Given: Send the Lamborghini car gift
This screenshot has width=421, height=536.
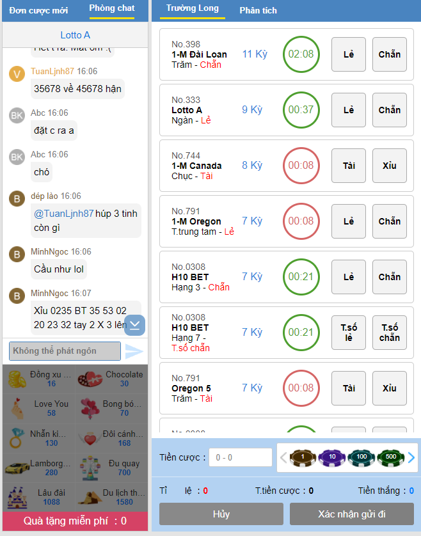Looking at the screenshot, I should 38,468.
